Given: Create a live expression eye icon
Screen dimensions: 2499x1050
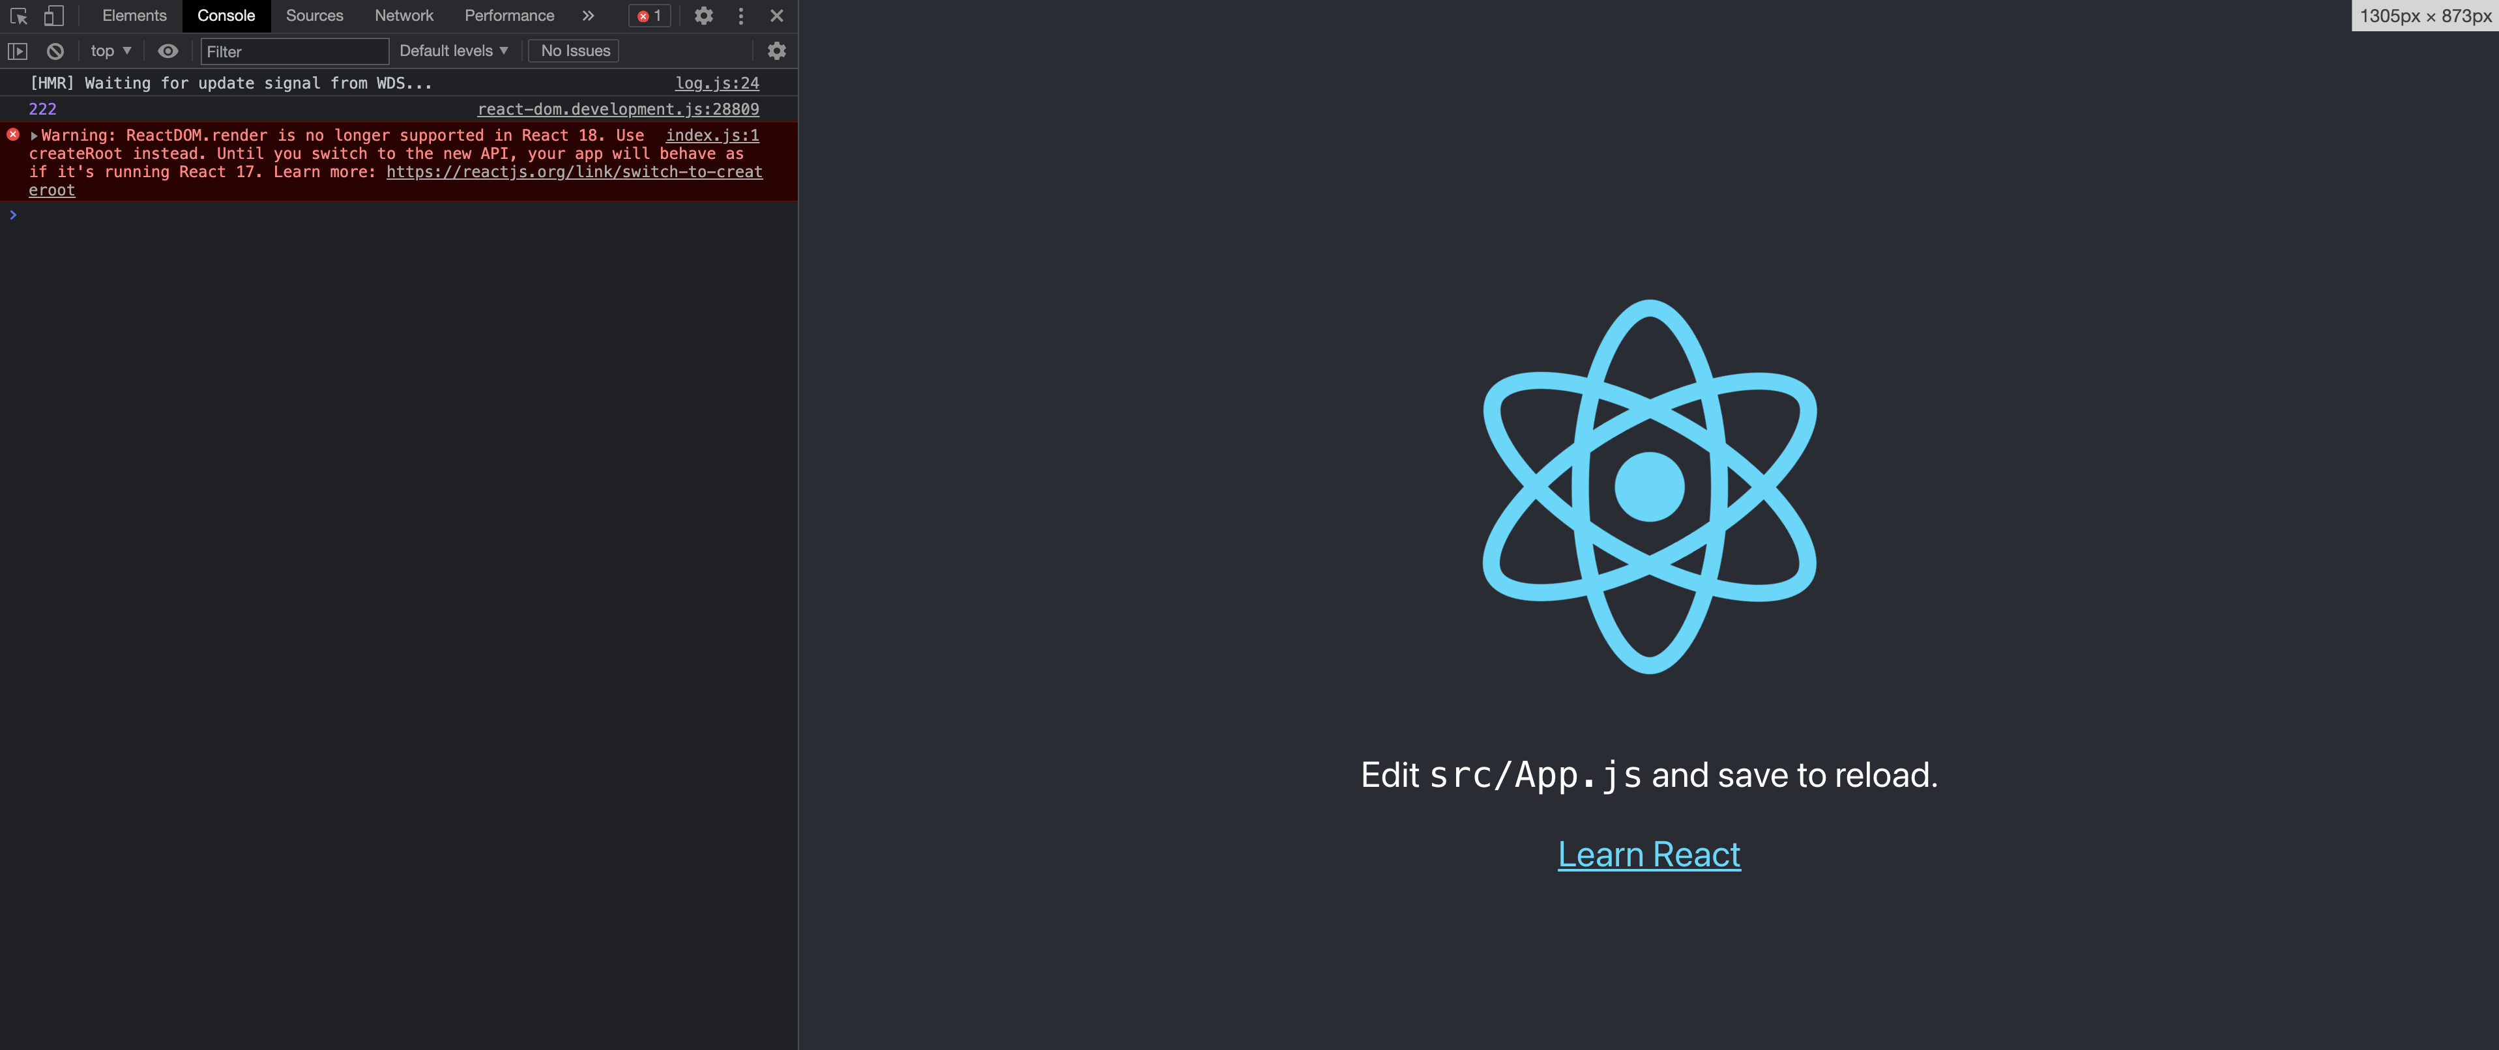Looking at the screenshot, I should [x=168, y=50].
